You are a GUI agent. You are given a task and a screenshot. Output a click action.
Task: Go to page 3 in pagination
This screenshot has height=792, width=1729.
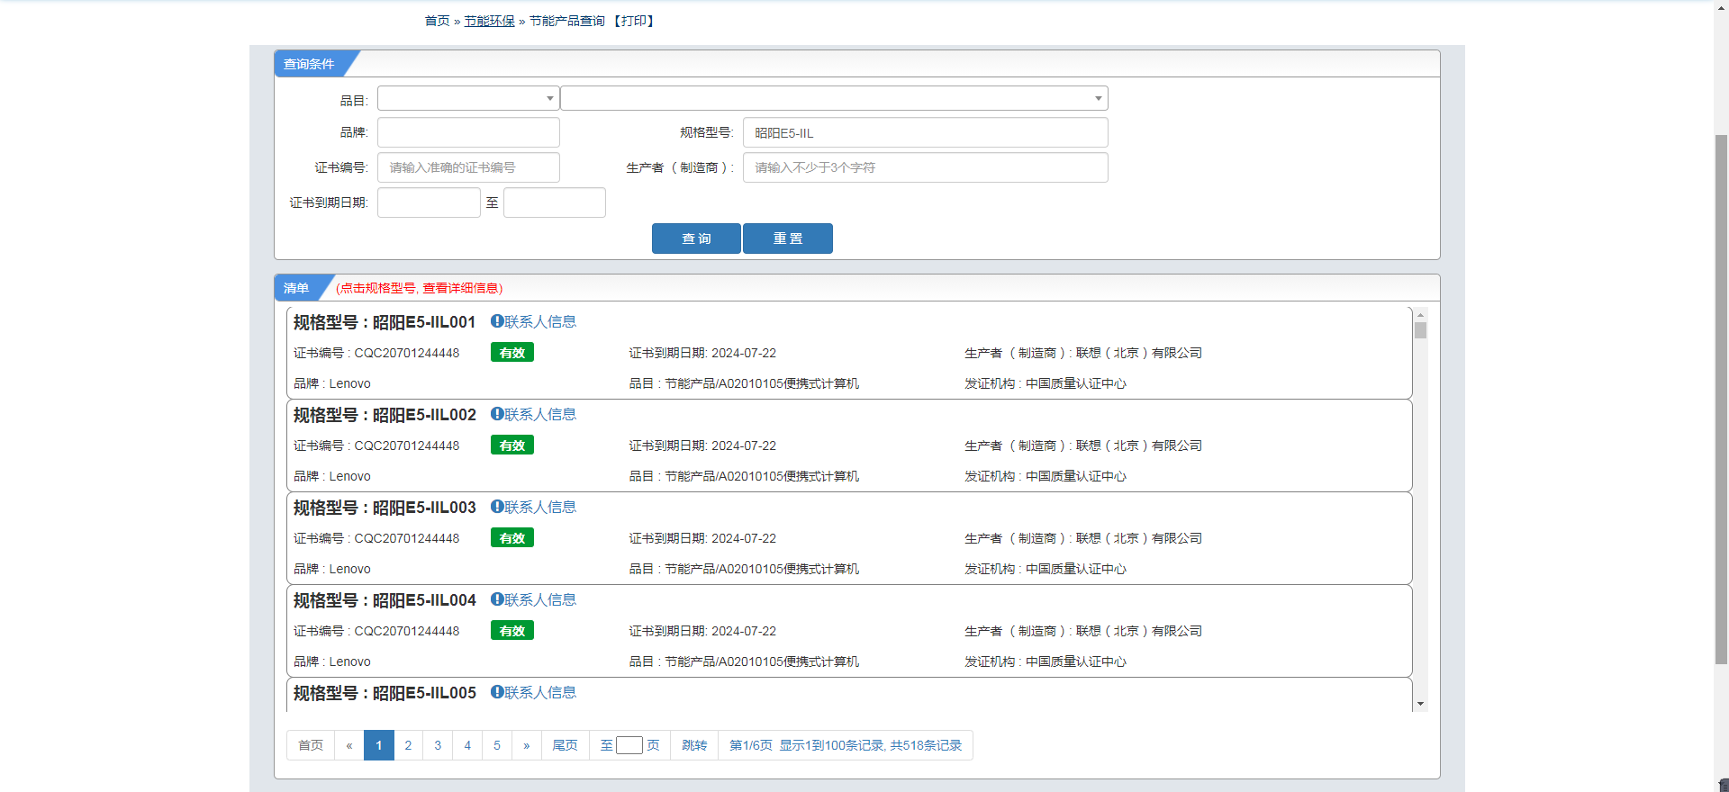pos(438,745)
